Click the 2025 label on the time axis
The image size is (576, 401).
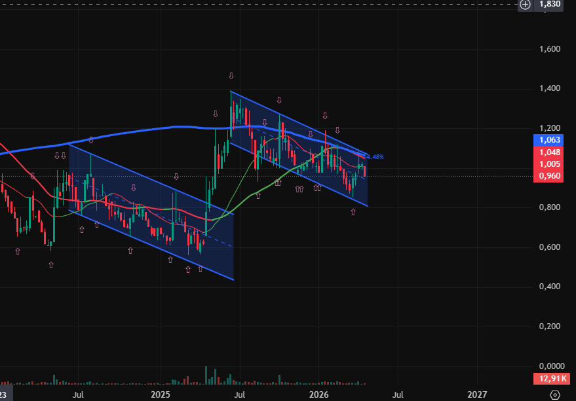click(x=161, y=394)
